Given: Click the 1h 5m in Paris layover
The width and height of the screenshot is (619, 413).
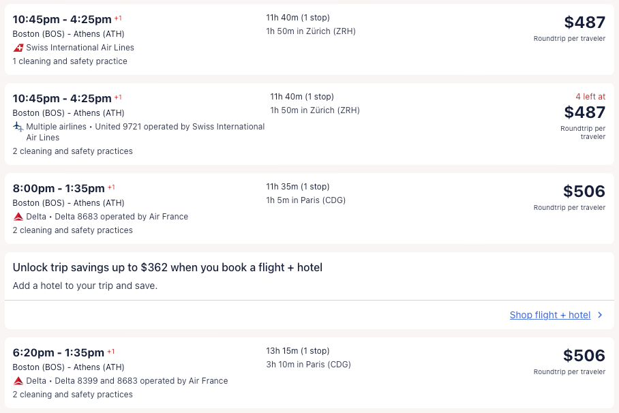Looking at the screenshot, I should pyautogui.click(x=306, y=200).
